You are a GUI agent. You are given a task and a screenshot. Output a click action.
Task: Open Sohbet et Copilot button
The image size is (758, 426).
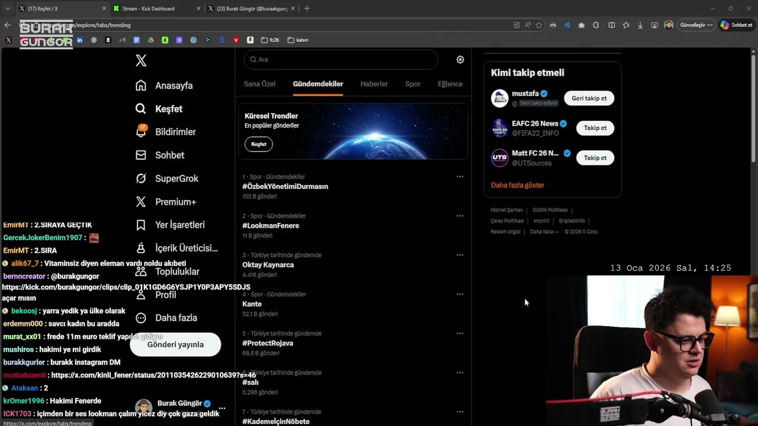(737, 25)
